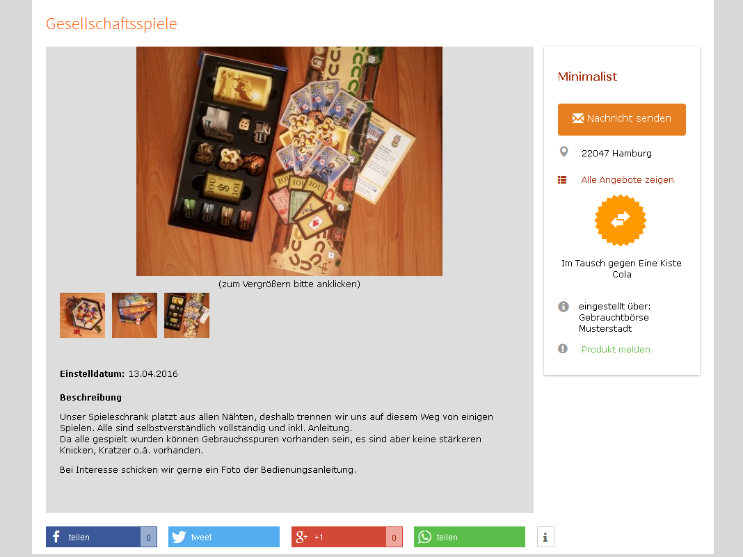Open the share info button
Viewport: 743px width, 557px height.
point(545,537)
